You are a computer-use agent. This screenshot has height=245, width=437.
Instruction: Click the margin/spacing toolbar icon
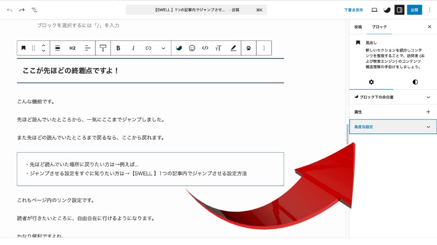103,48
